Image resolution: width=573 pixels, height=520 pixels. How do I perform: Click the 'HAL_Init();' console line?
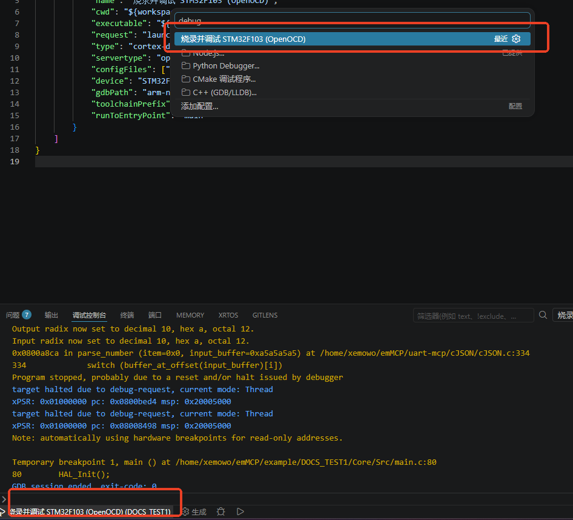(x=84, y=475)
